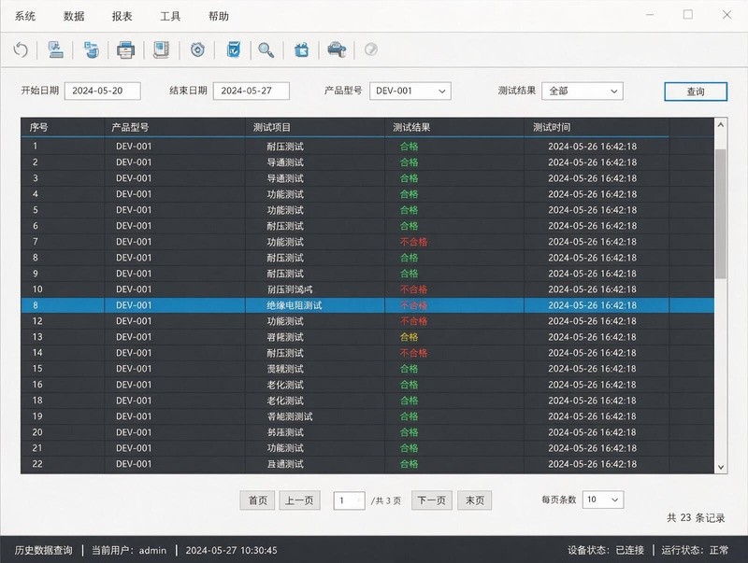
Task: Click the blue data transfer toolbar icon
Action: click(91, 49)
